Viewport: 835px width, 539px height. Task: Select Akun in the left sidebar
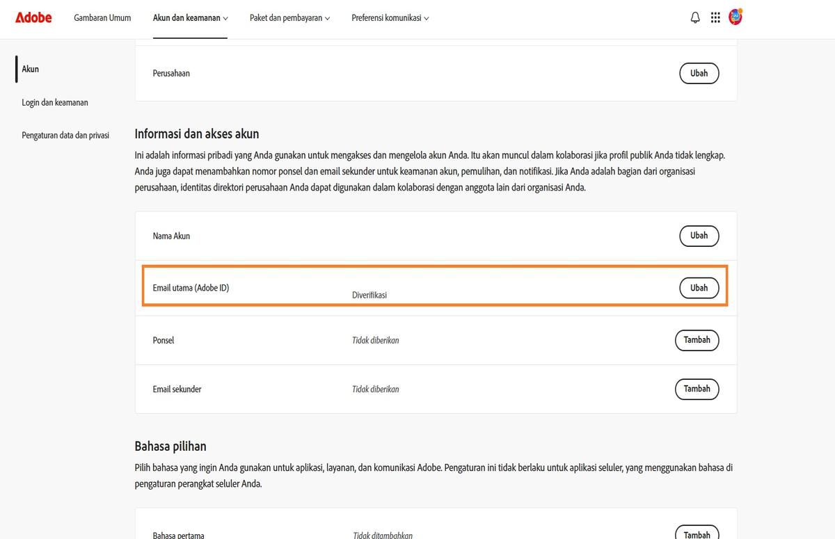[31, 69]
